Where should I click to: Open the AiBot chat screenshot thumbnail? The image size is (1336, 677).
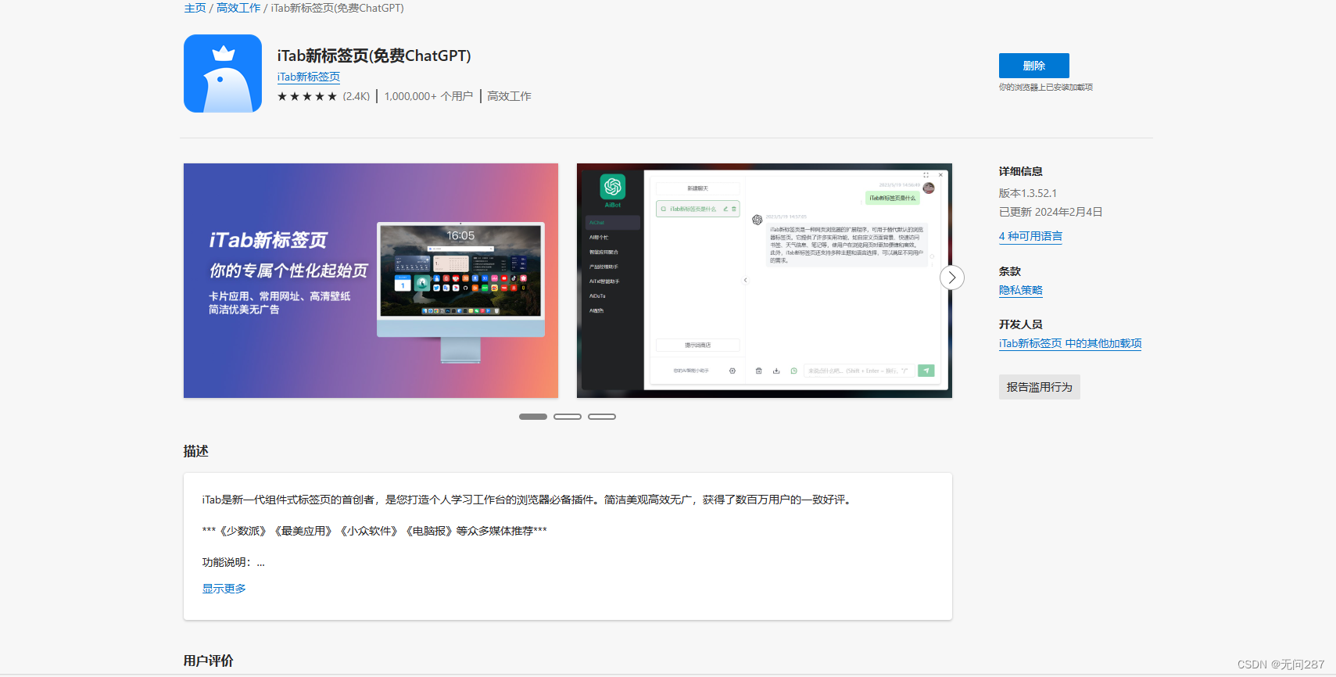tap(765, 281)
